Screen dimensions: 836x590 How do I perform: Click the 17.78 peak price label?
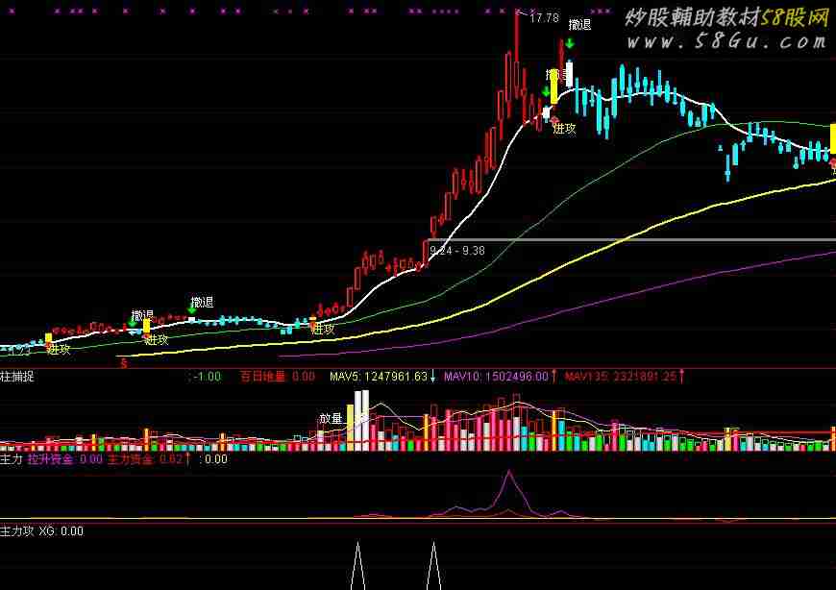point(544,18)
